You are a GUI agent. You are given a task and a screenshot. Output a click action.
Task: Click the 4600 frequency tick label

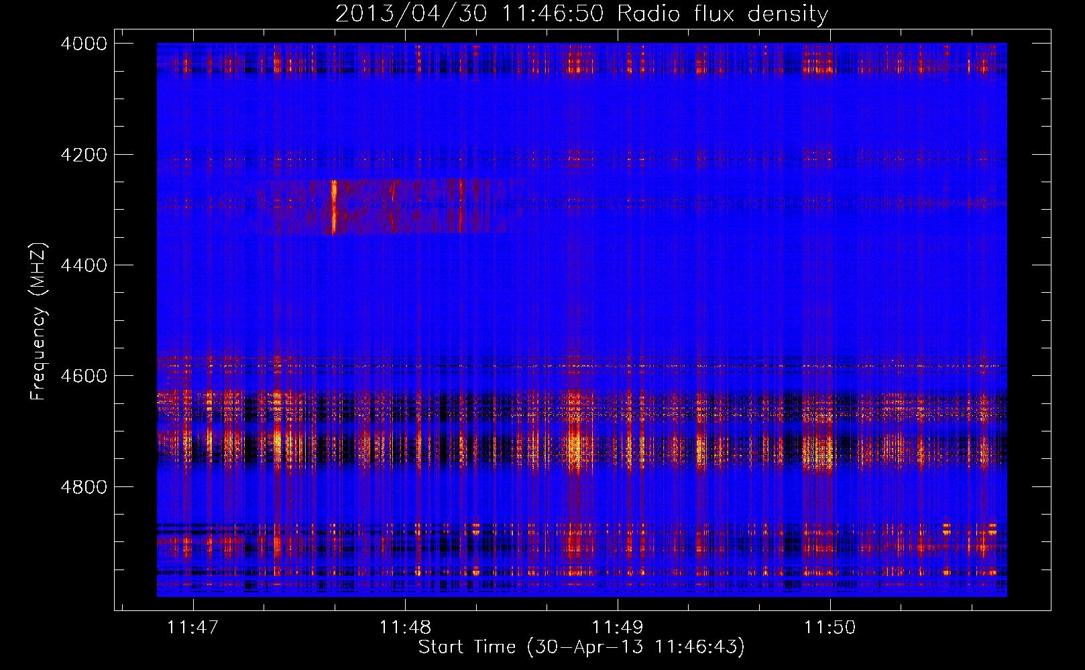tap(84, 376)
